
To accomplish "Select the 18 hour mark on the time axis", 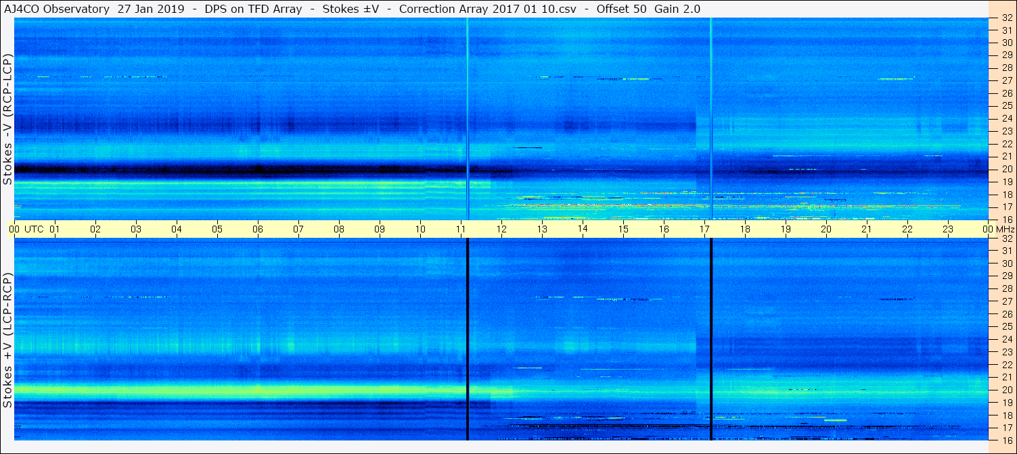I will coord(746,229).
